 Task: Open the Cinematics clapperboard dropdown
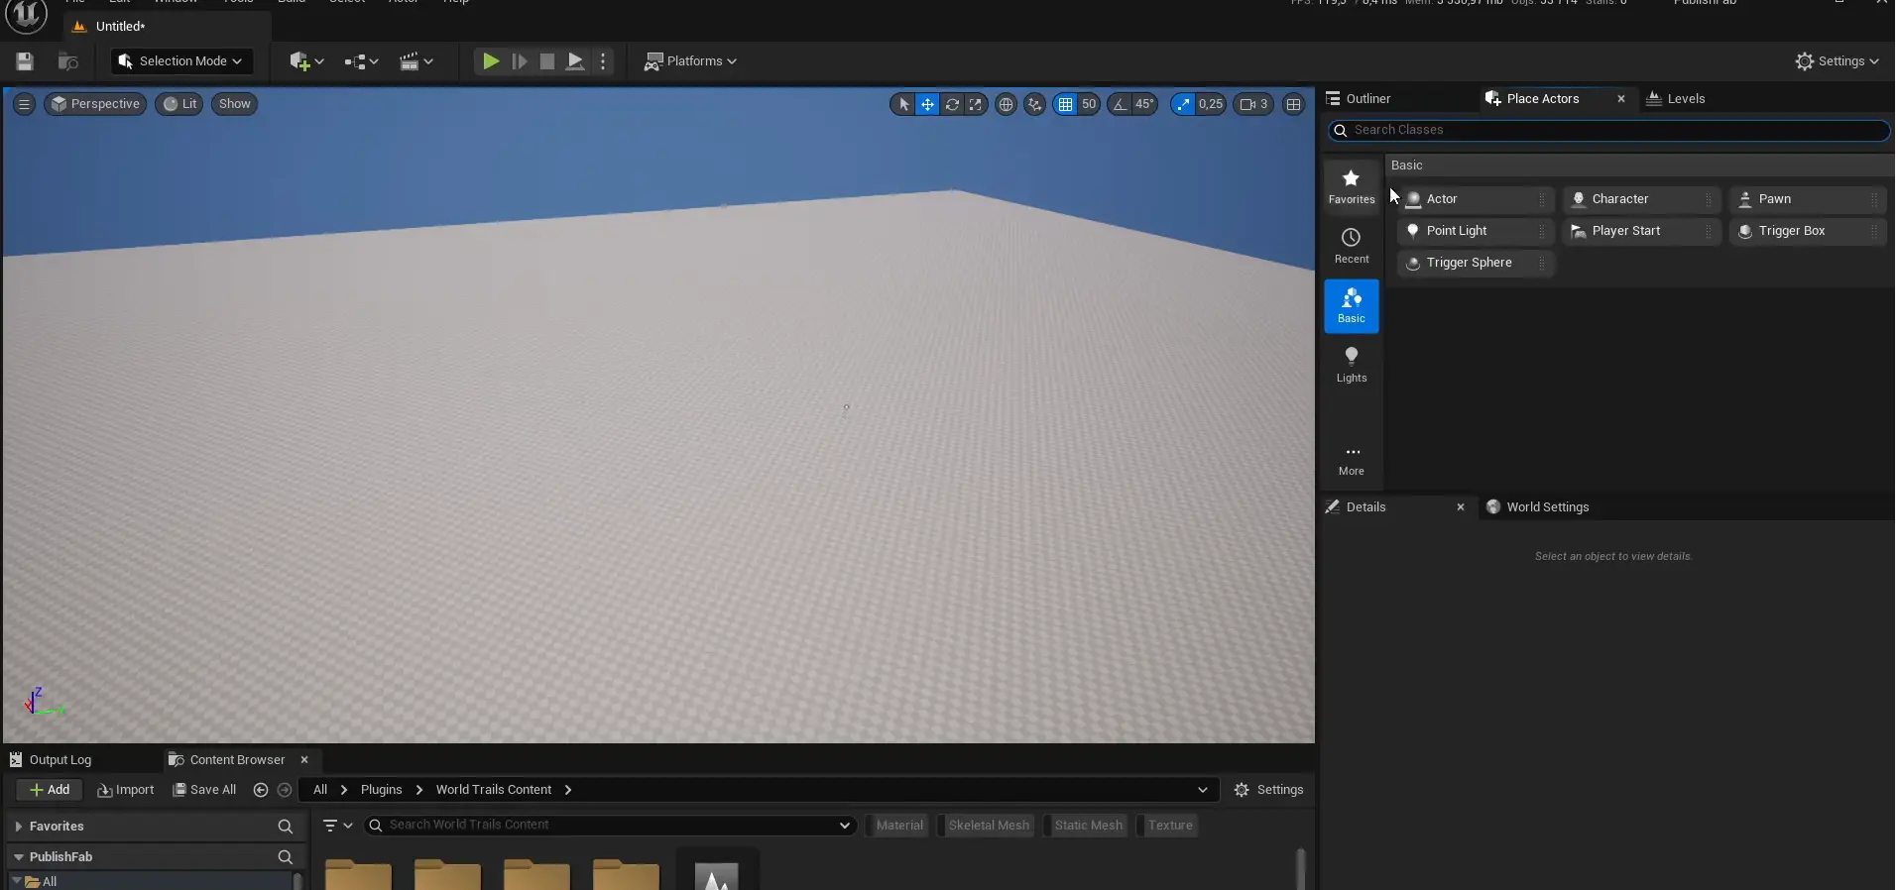416,61
